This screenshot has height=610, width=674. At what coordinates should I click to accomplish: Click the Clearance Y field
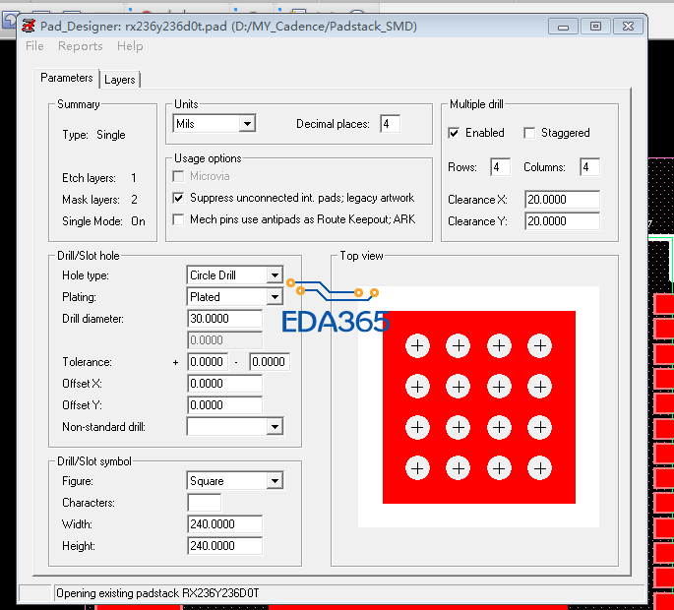[x=562, y=221]
